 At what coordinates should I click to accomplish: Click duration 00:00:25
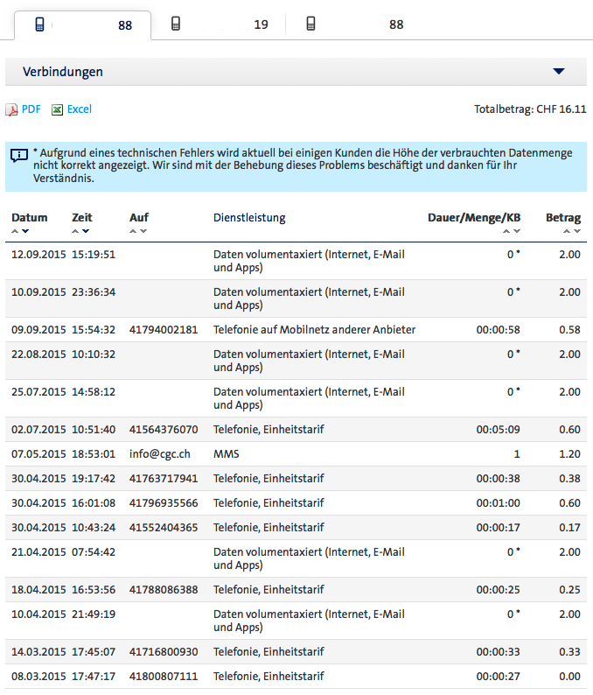499,590
